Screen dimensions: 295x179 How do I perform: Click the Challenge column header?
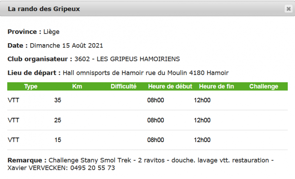click(x=264, y=86)
